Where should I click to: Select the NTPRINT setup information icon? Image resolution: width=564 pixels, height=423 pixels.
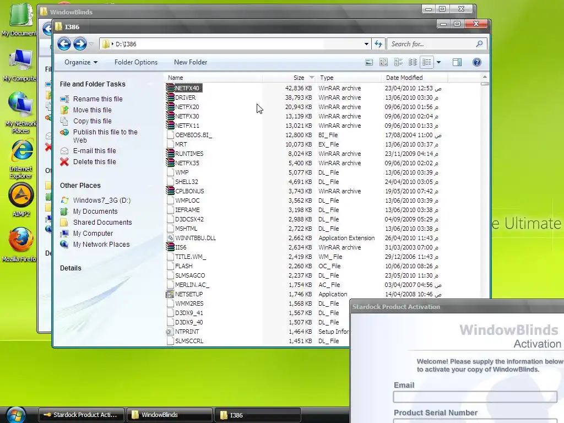click(x=170, y=331)
